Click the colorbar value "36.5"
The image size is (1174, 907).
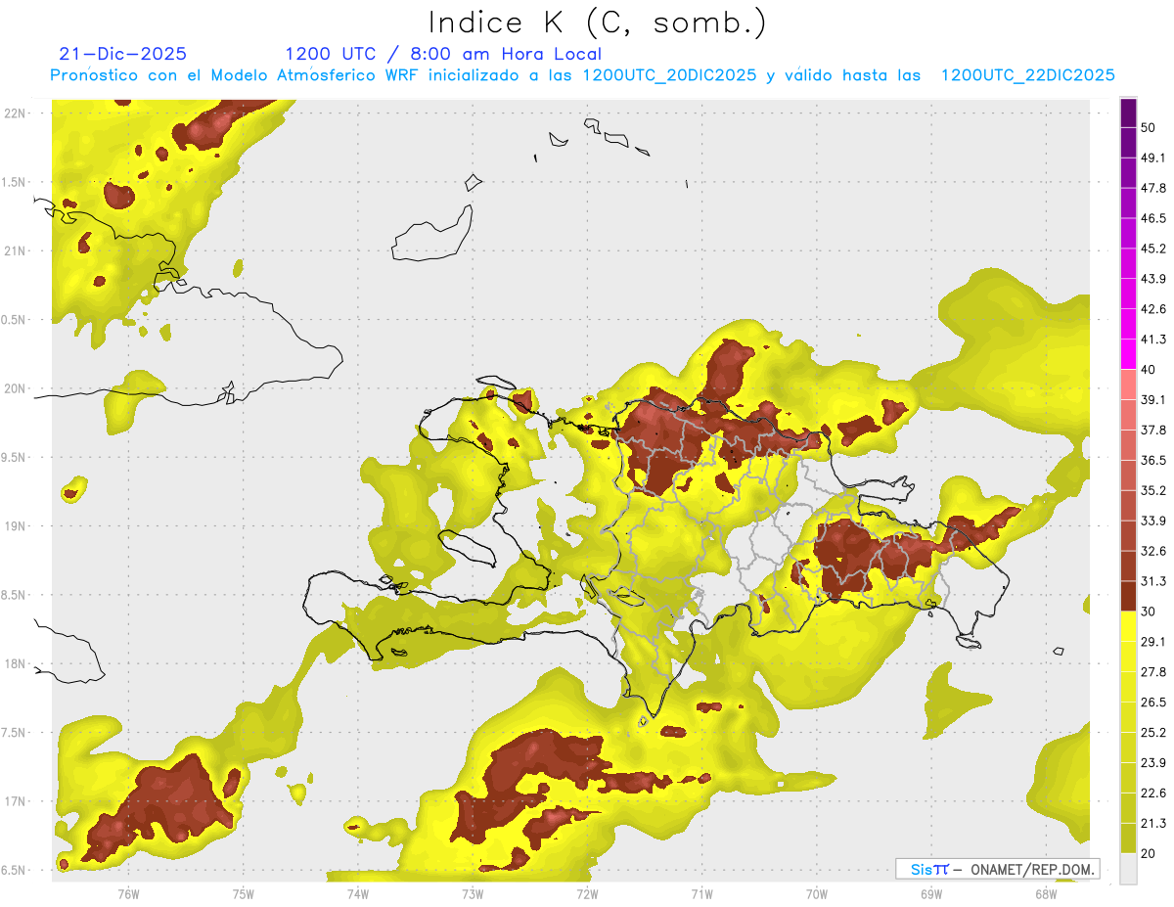pos(1153,460)
